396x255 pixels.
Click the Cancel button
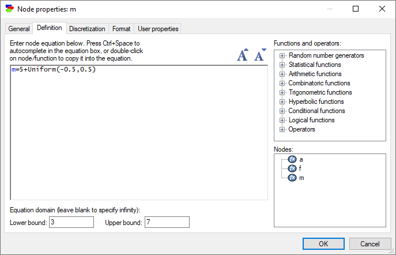pos(370,244)
